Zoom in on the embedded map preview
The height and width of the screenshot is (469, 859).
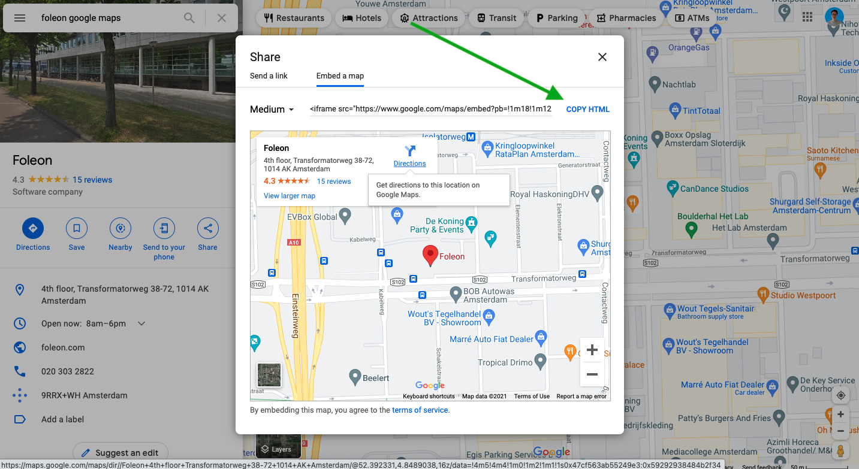[592, 350]
